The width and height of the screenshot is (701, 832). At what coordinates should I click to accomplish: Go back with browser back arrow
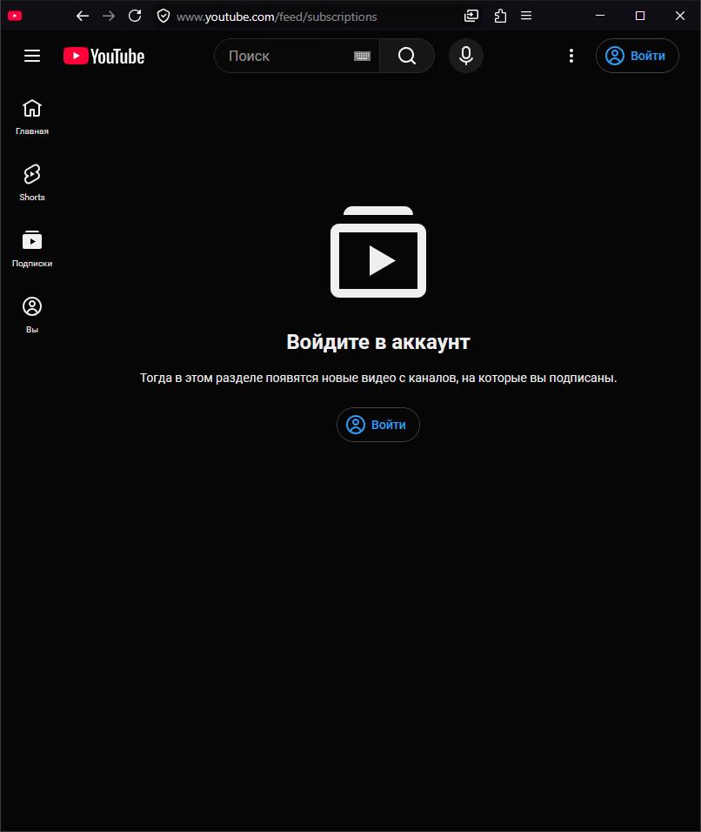(83, 16)
